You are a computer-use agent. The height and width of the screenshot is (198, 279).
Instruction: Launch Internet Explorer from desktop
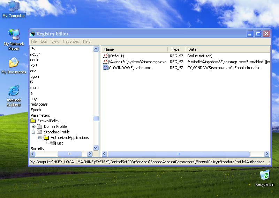[14, 96]
